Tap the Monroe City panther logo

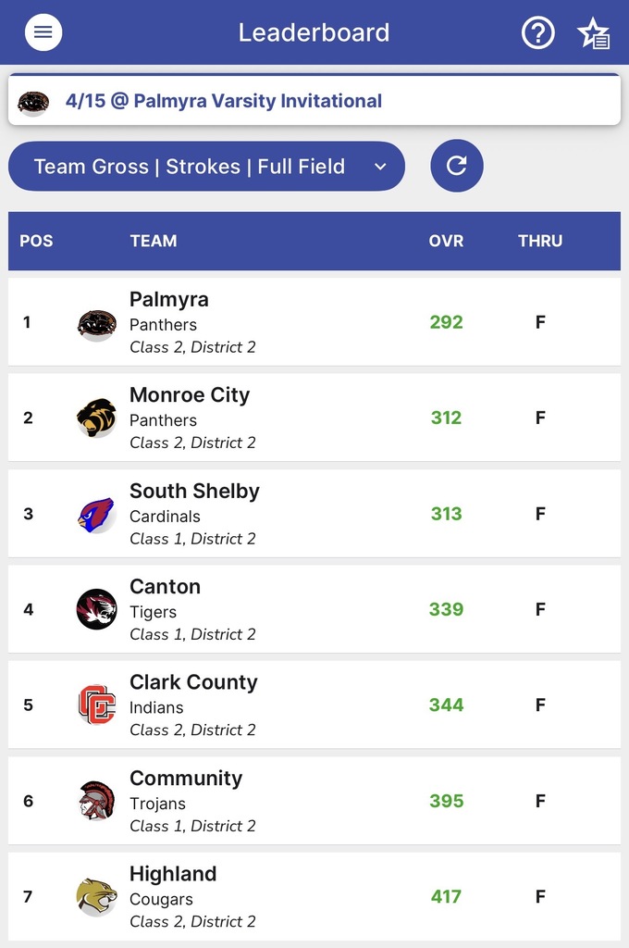point(96,418)
